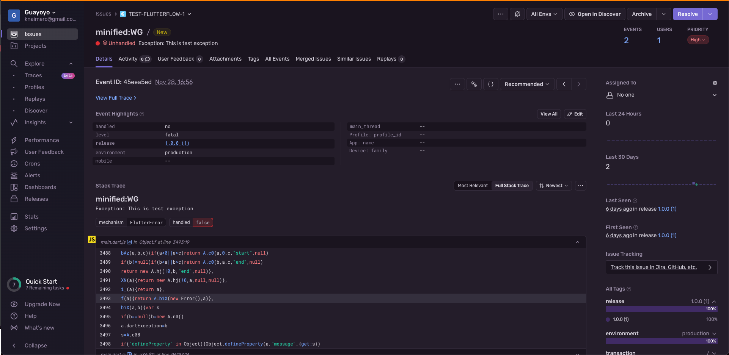This screenshot has height=355, width=729.
Task: Copy event link using chain icon
Action: point(474,84)
